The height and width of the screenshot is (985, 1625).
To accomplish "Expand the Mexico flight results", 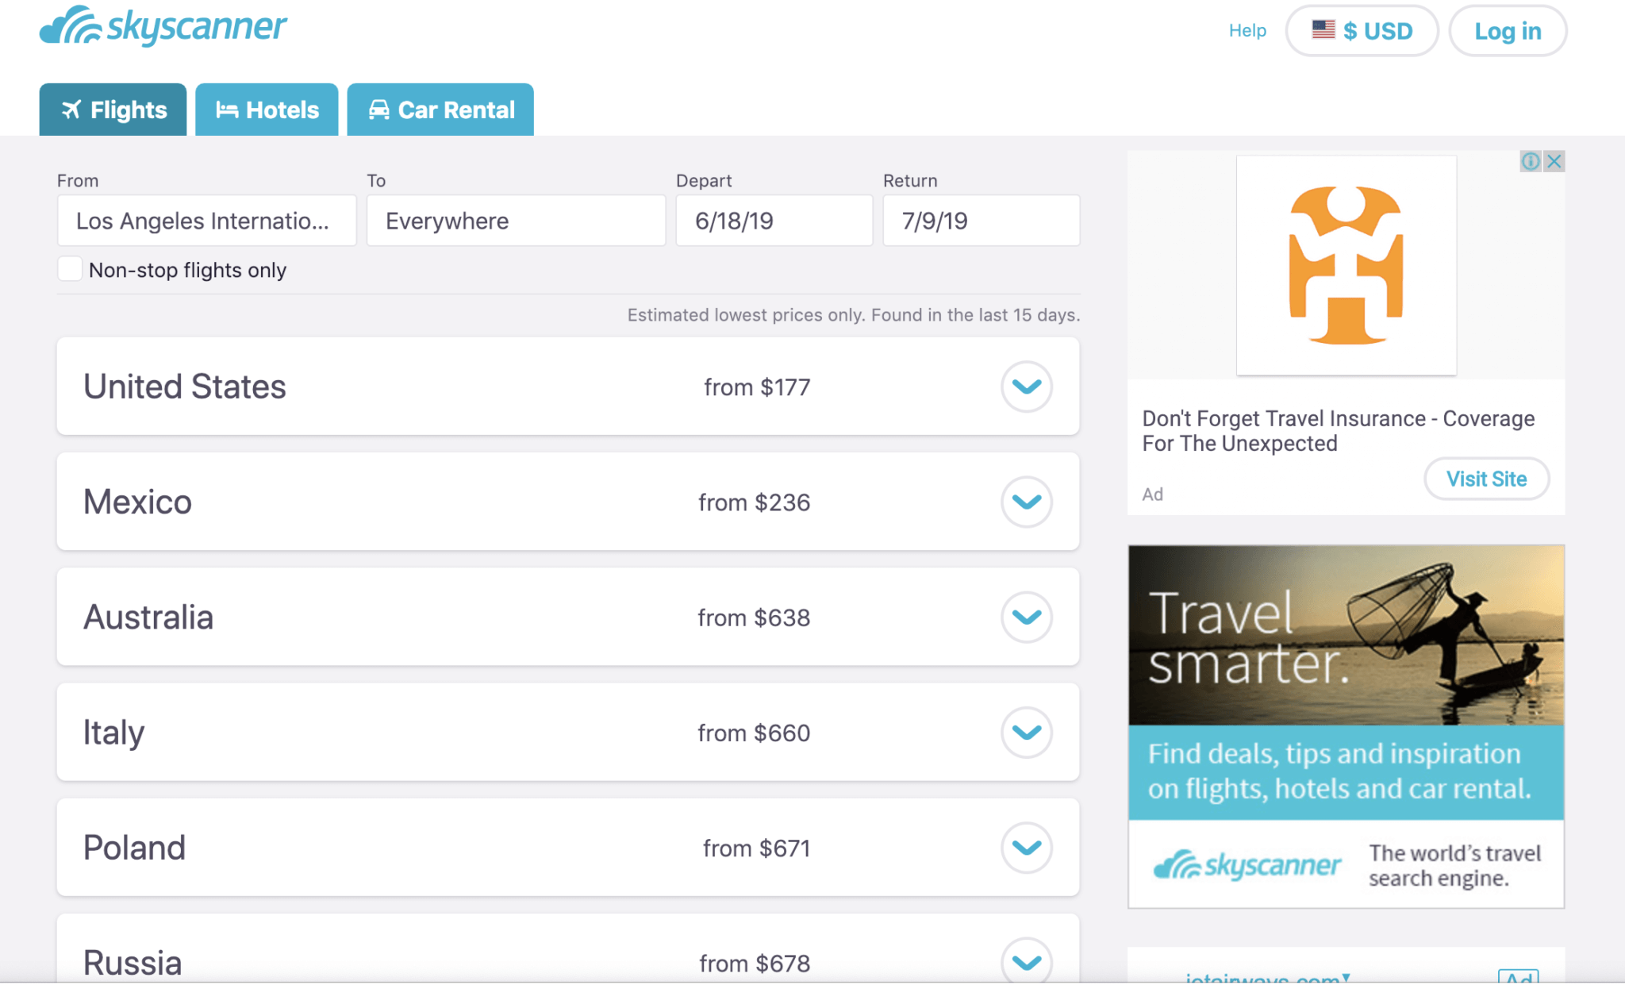I will pyautogui.click(x=1027, y=502).
